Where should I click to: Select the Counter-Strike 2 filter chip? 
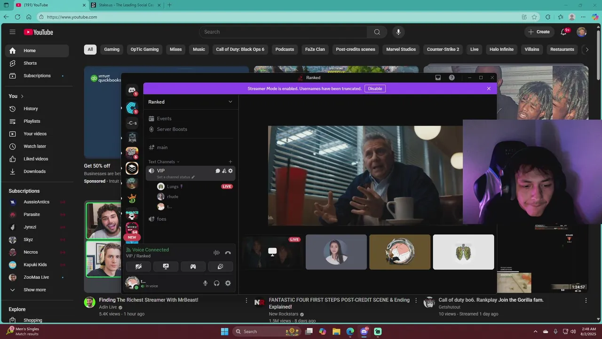pyautogui.click(x=443, y=49)
